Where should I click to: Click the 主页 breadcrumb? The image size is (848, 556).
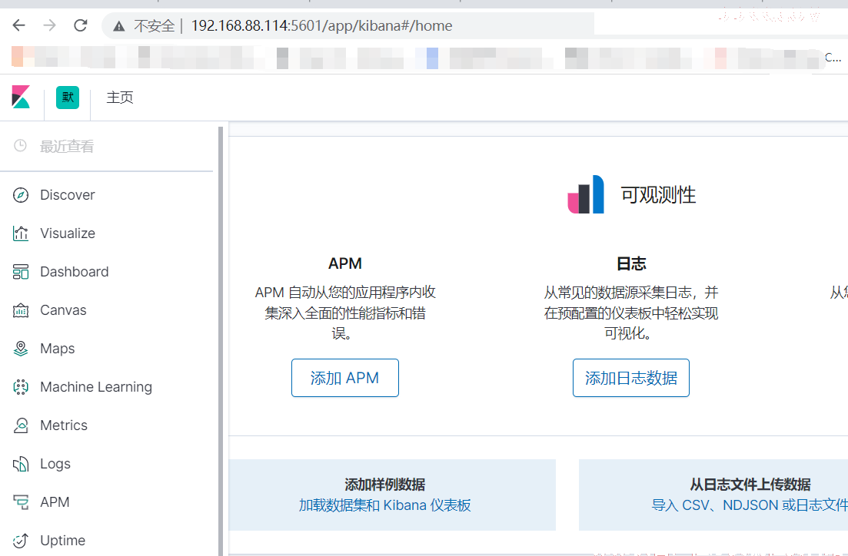coord(119,98)
